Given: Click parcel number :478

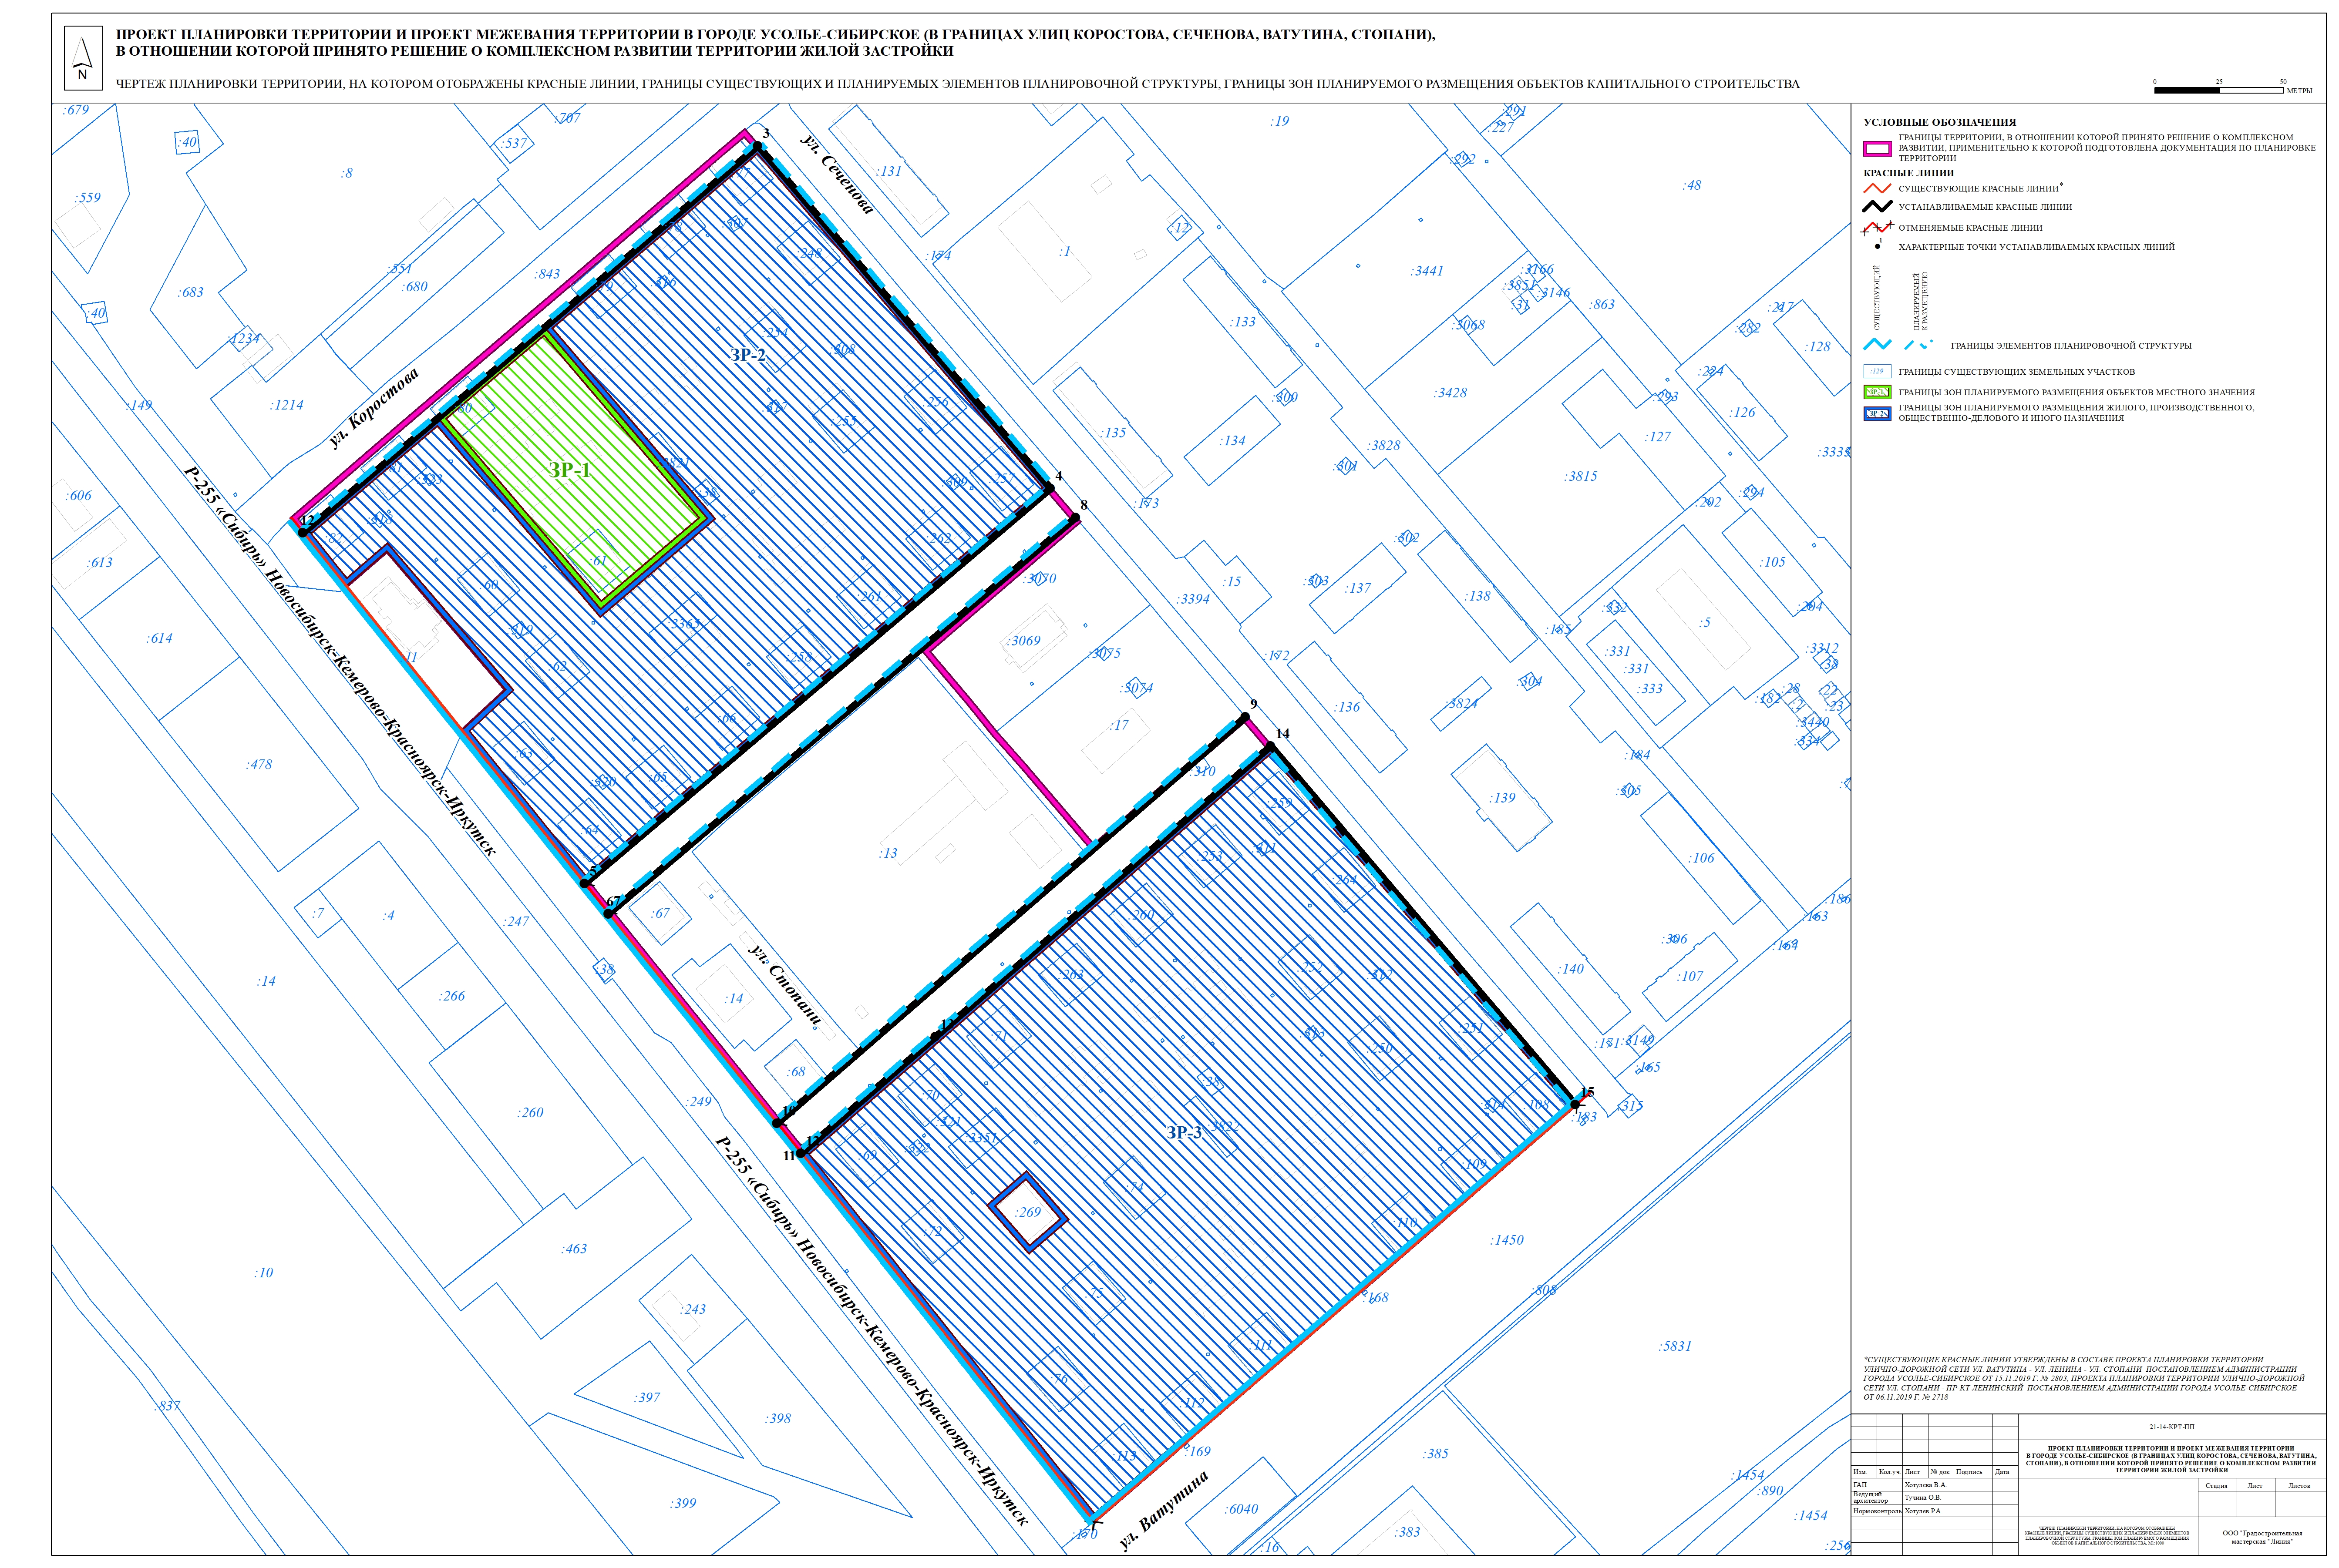Looking at the screenshot, I should [x=259, y=764].
